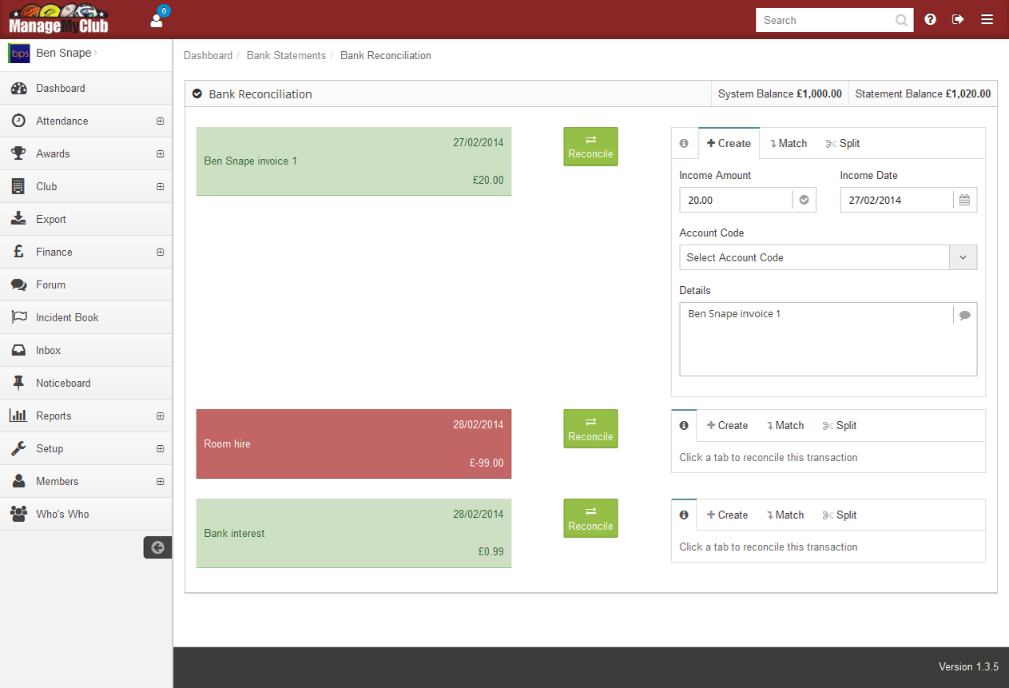This screenshot has width=1009, height=688.
Task: Open Forum in the sidebar
Action: point(86,284)
